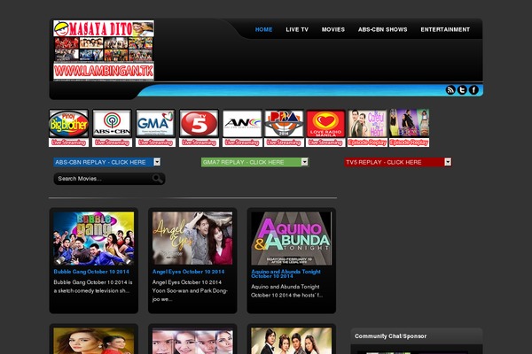Click the Pinoy Big Brother channel logo
The height and width of the screenshot is (354, 532).
[x=68, y=124]
